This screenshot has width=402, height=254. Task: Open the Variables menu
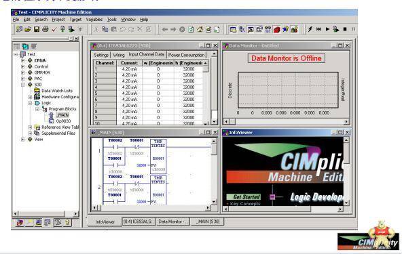(x=94, y=20)
